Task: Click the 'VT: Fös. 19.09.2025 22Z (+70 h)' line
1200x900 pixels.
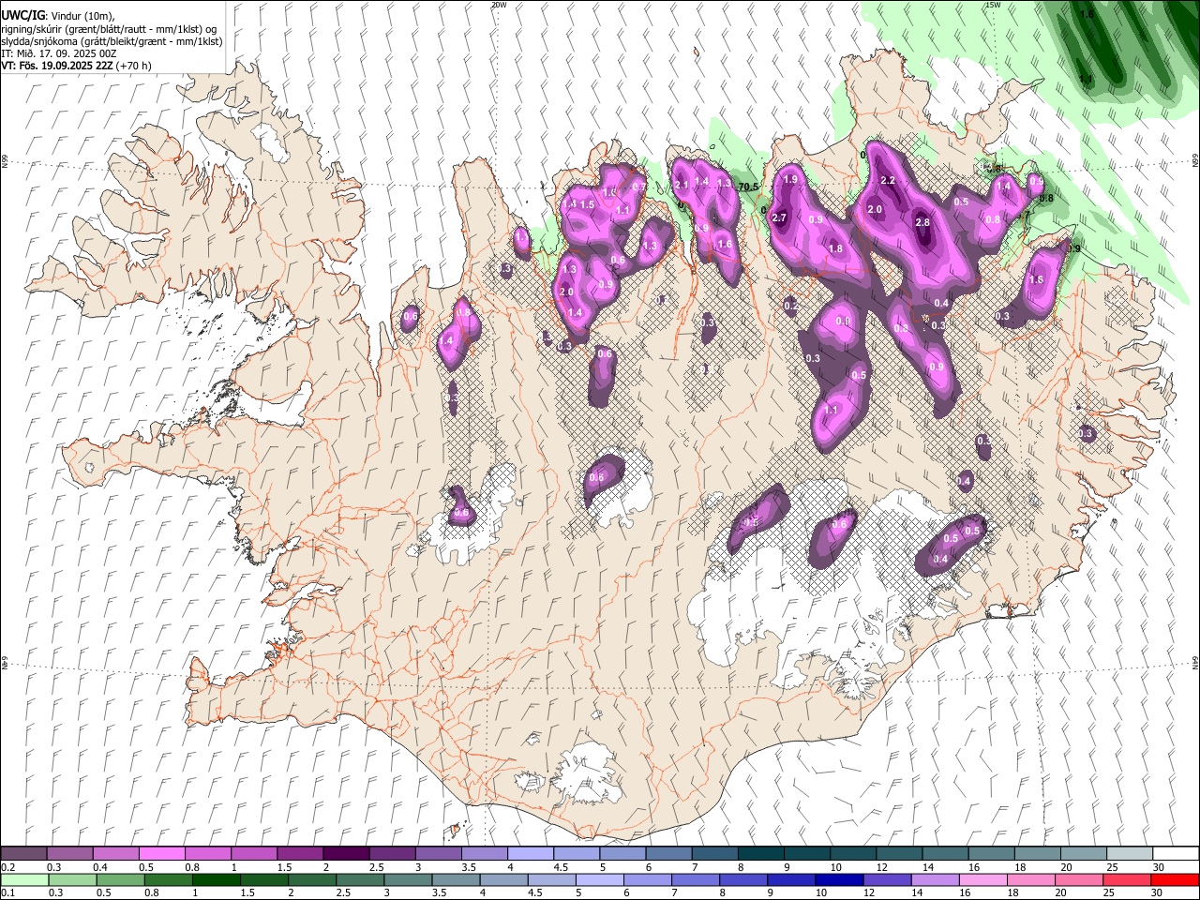Action: click(76, 66)
